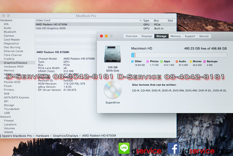Select Bluetooth in the sidebar
233x156 pixels.
pyautogui.click(x=10, y=32)
